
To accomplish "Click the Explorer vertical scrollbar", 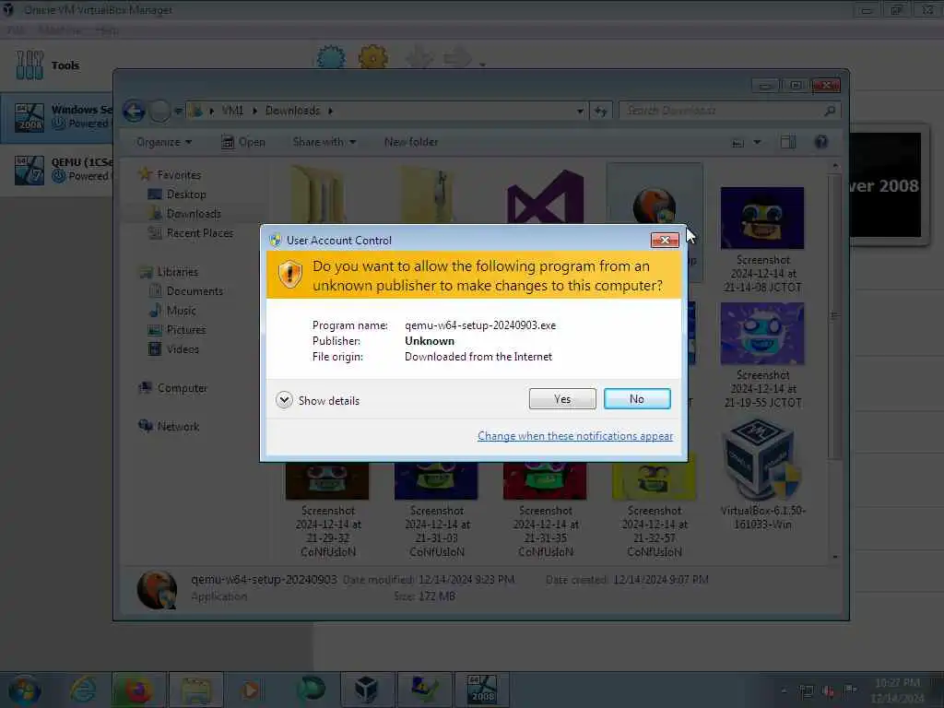I will click(x=834, y=316).
